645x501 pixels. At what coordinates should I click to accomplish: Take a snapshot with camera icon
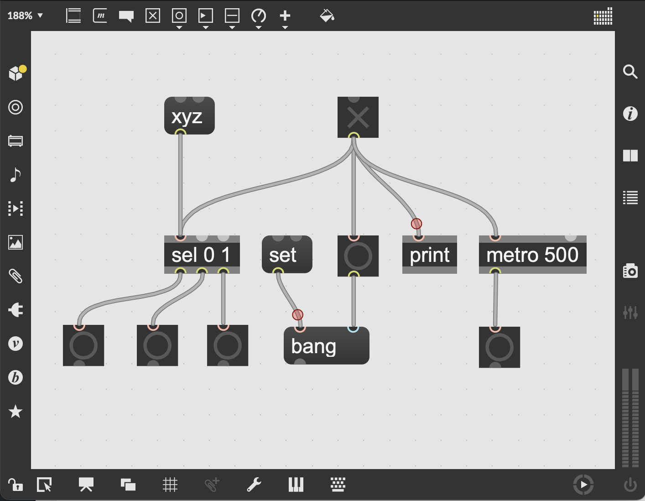[630, 271]
